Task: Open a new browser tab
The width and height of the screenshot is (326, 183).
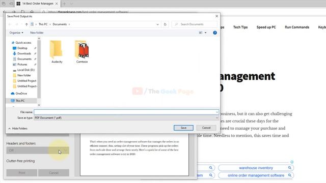Action: tap(64, 4)
